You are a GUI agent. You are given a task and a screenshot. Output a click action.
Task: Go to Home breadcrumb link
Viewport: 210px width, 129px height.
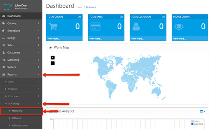79,7
